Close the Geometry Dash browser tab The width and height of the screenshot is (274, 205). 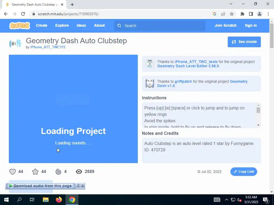point(62,5)
